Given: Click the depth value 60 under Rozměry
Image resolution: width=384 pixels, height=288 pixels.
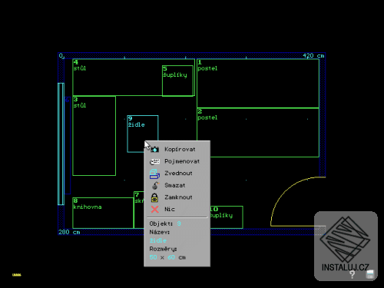Looking at the screenshot, I should pyautogui.click(x=171, y=257).
